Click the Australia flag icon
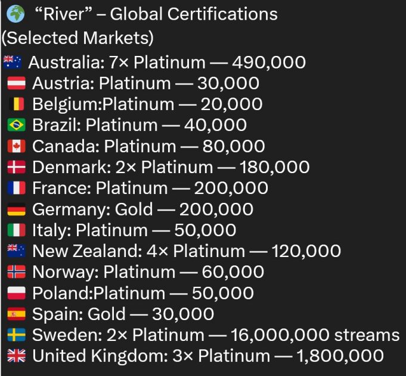The width and height of the screenshot is (406, 376). [12, 62]
